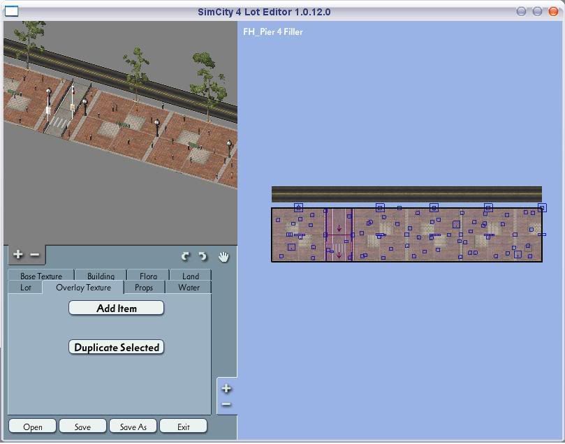Zoom in the 2D lot view

226,388
